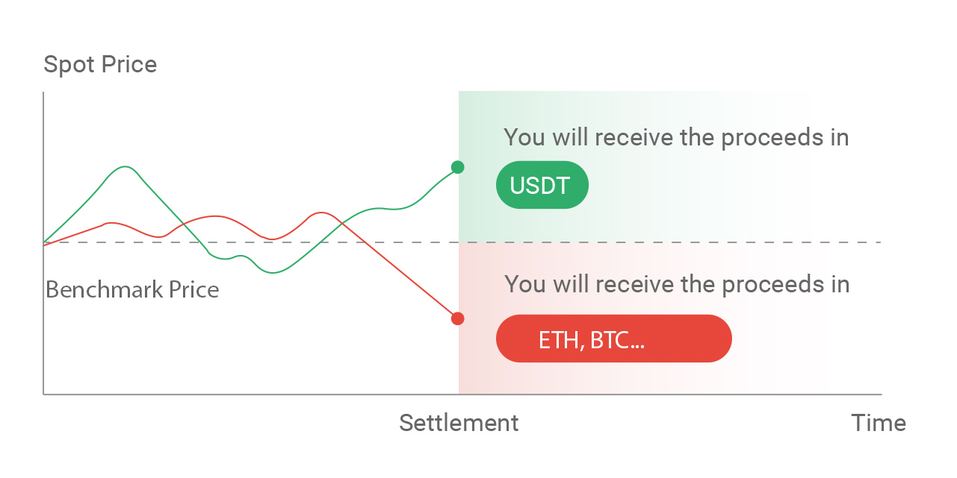
Task: Click the red settlement endpoint dot
Action: click(458, 318)
